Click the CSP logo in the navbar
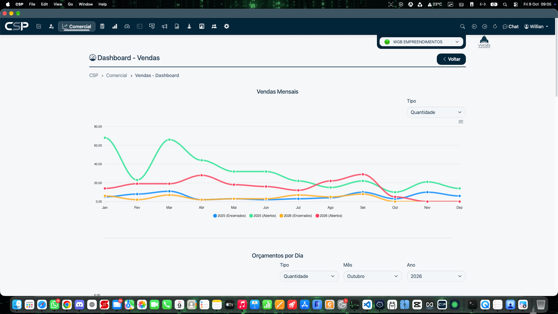The height and width of the screenshot is (314, 558). 17,26
